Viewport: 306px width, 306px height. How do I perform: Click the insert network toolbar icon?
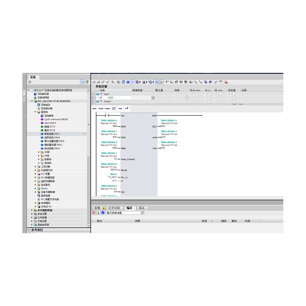tap(94, 82)
